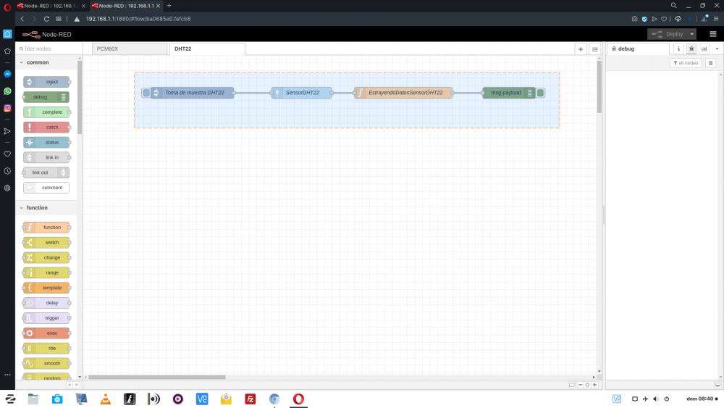The height and width of the screenshot is (408, 724).
Task: Select the smooth node in palette
Action: click(x=46, y=363)
